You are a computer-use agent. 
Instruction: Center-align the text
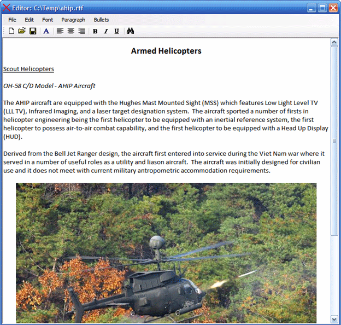pyautogui.click(x=71, y=31)
